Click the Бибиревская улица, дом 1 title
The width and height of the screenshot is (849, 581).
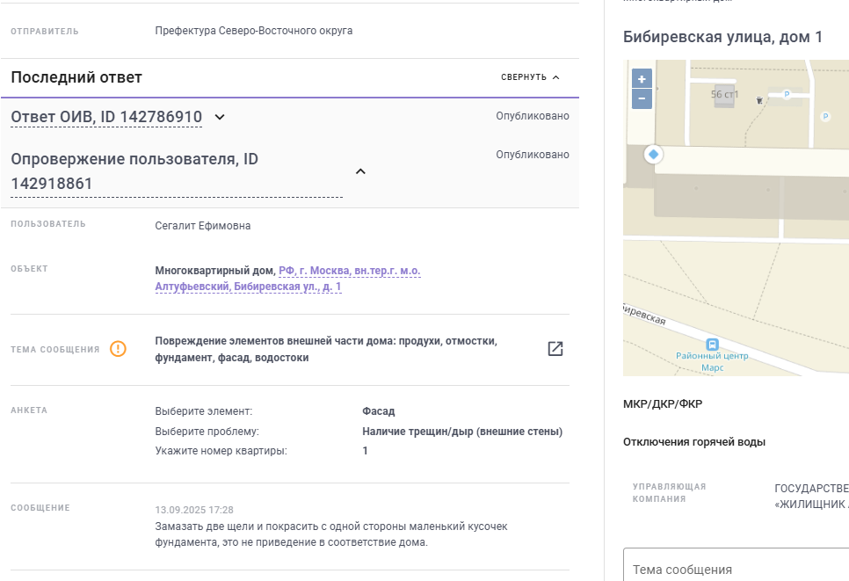tap(722, 37)
